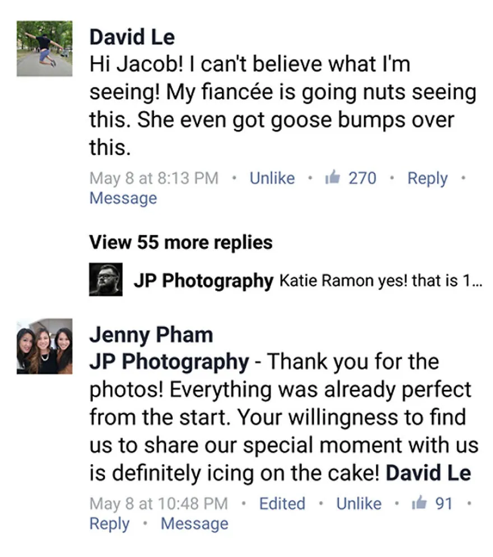Image resolution: width=493 pixels, height=557 pixels.
Task: Reply to David Le's comment
Action: click(x=427, y=179)
